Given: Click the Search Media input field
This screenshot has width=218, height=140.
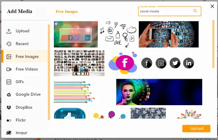Looking at the screenshot, I should pyautogui.click(x=170, y=11).
